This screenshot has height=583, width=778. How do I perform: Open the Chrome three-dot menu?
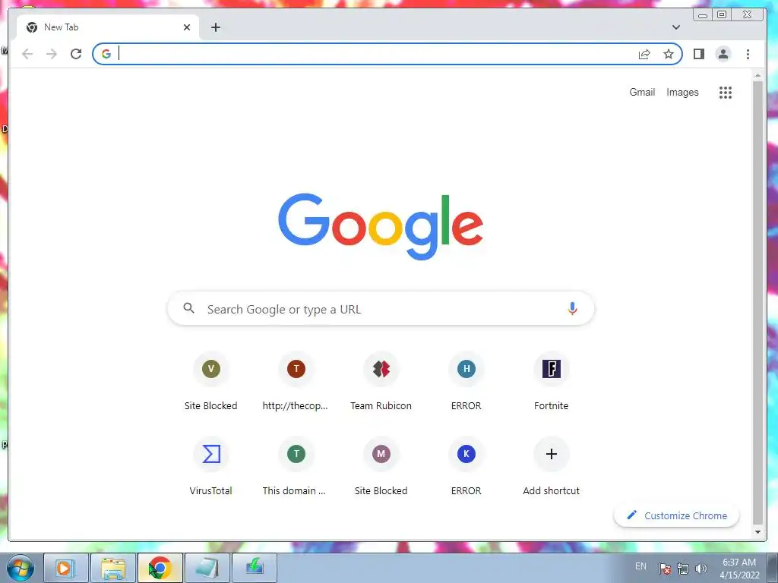748,54
